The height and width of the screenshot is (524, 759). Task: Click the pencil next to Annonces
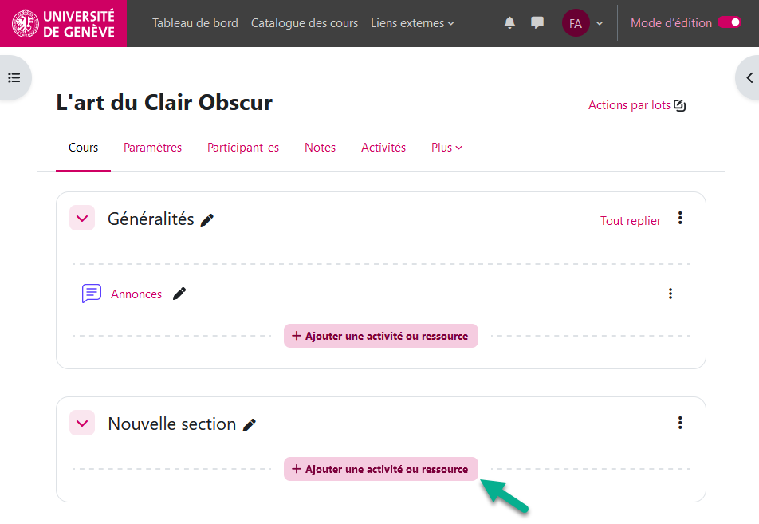pyautogui.click(x=179, y=294)
